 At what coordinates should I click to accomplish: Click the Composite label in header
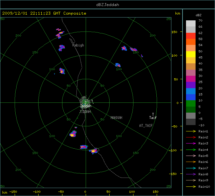pos(75,13)
